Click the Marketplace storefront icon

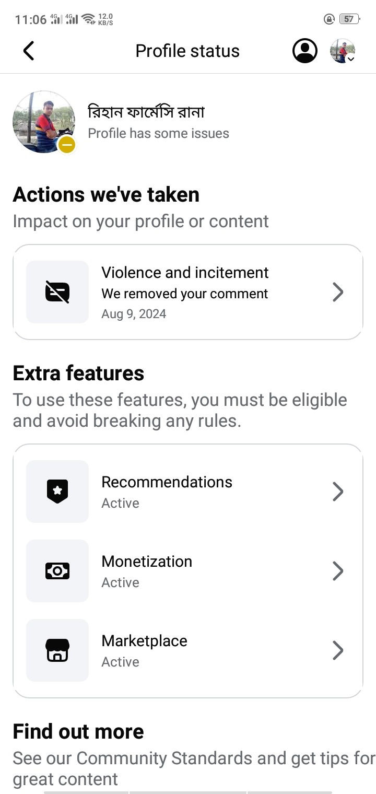(57, 650)
